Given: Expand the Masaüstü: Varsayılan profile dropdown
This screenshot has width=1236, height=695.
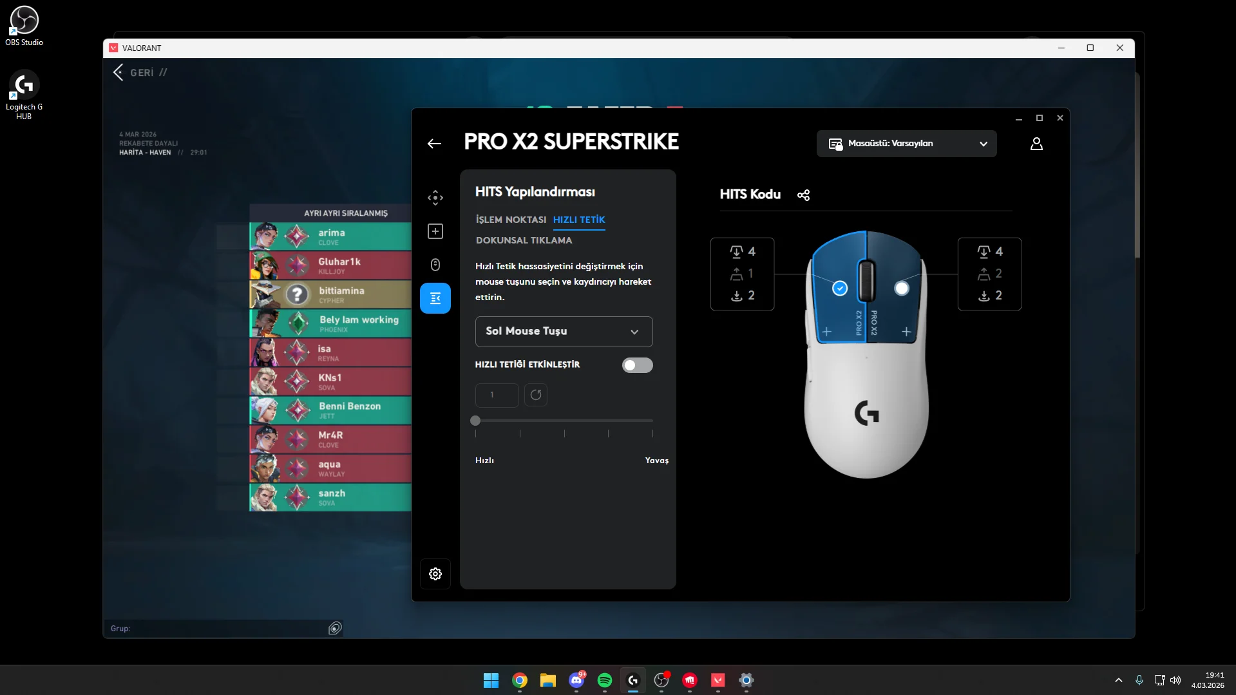Looking at the screenshot, I should 907,144.
